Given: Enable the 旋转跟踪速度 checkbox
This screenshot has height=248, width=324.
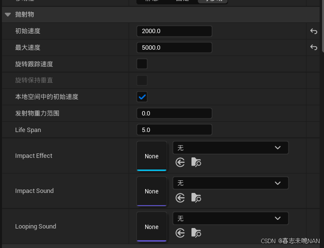Looking at the screenshot, I should pyautogui.click(x=142, y=64).
